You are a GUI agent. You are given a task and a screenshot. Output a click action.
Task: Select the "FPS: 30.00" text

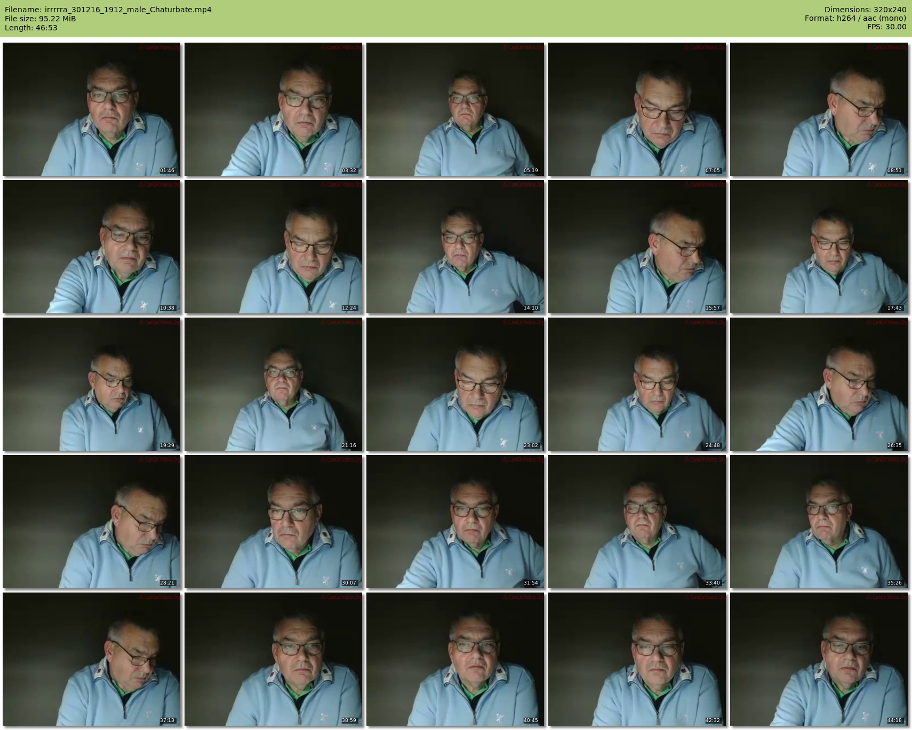(x=886, y=28)
